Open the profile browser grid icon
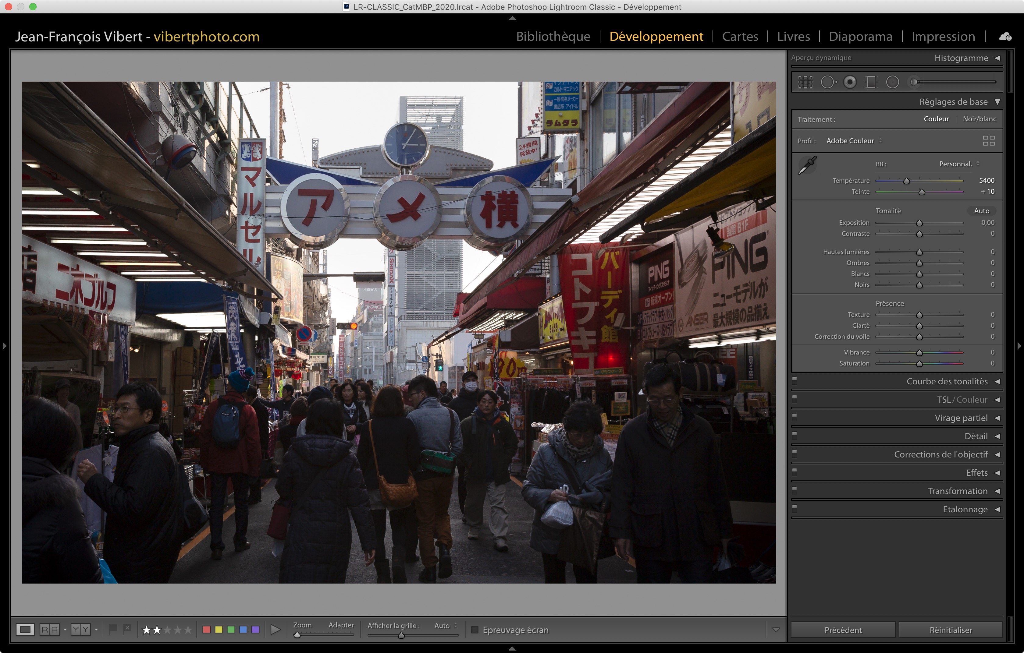 (988, 141)
